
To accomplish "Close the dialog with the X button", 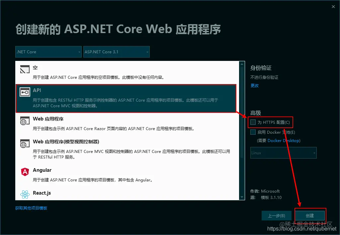I will pos(333,7).
